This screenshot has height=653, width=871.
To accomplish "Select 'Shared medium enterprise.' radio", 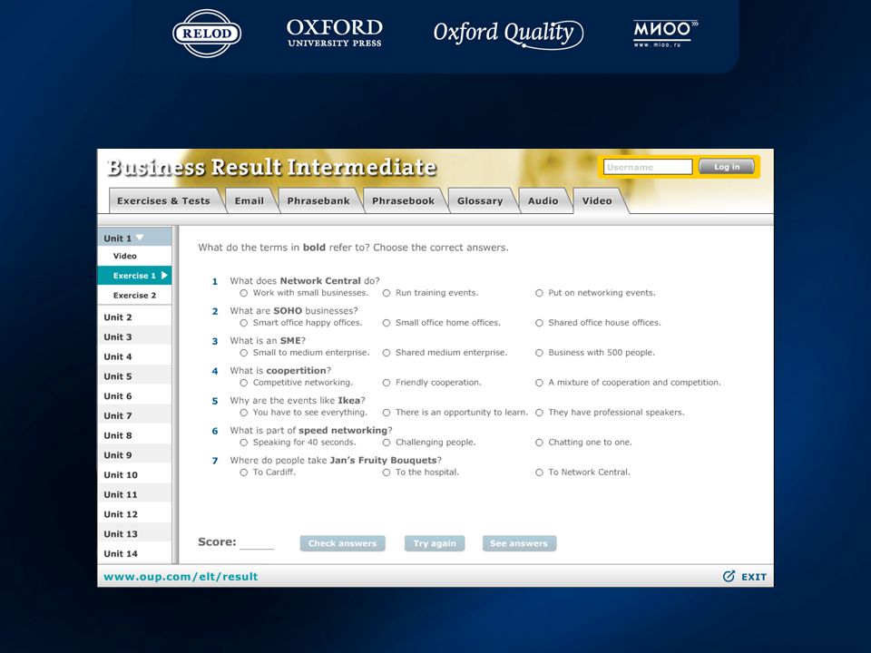I will 387,353.
